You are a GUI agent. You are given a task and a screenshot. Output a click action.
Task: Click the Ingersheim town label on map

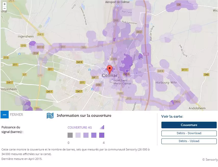point(26,36)
